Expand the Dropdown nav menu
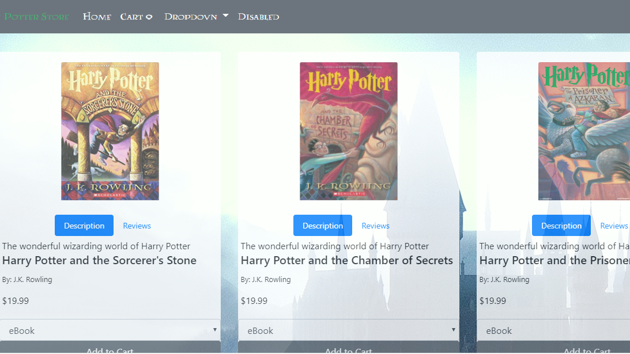The height and width of the screenshot is (354, 630). pos(197,17)
